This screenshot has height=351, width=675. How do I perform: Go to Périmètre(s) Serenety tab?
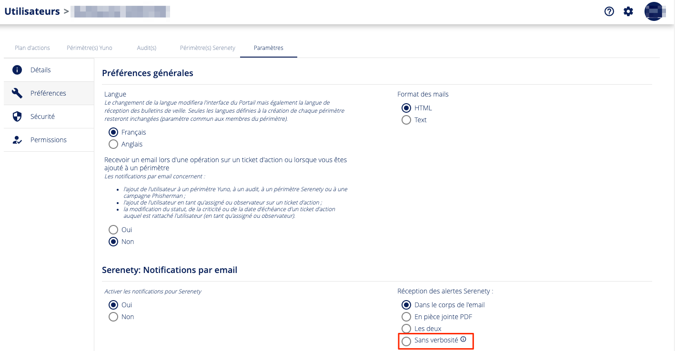(x=207, y=48)
